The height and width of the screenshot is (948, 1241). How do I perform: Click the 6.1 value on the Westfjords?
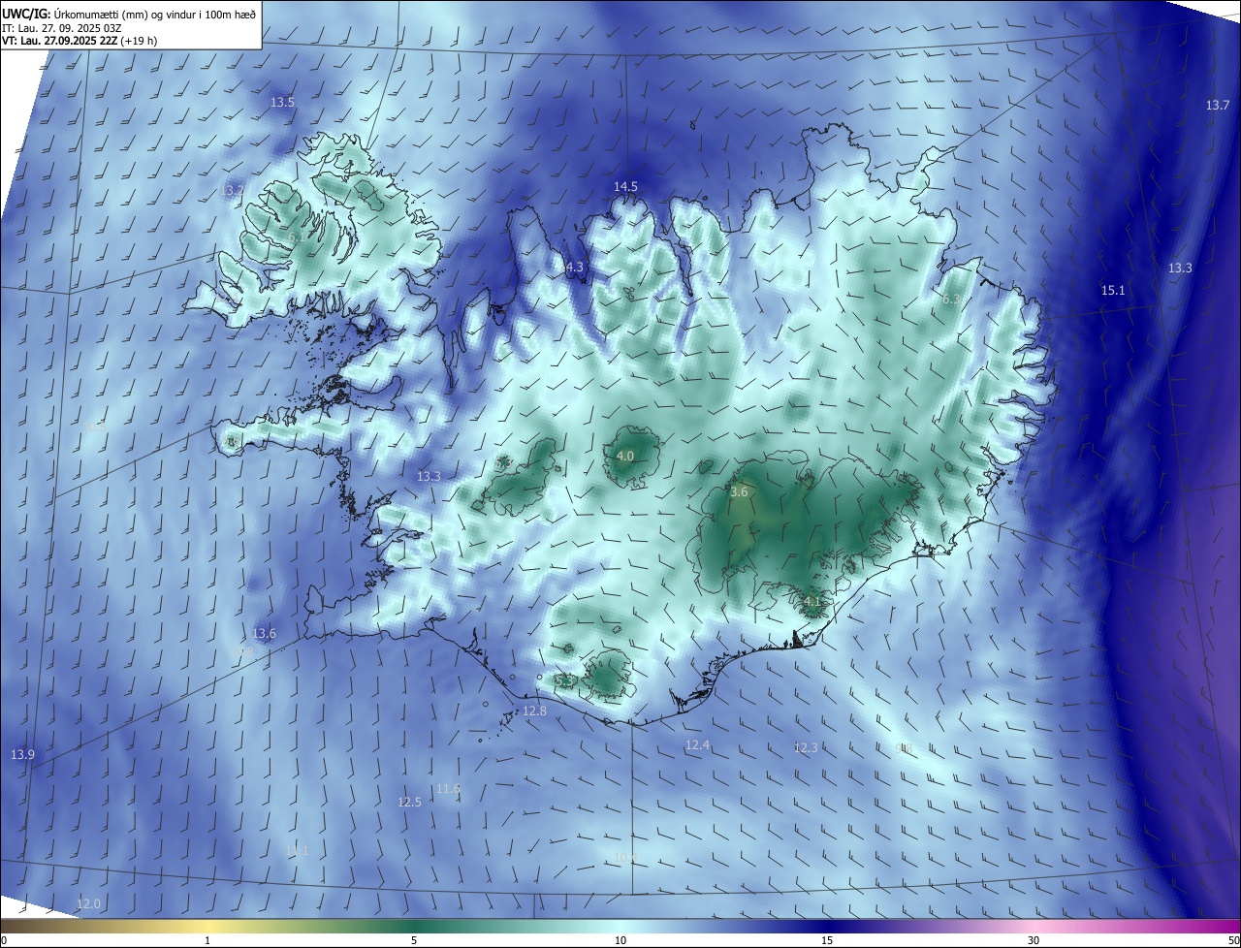click(x=296, y=237)
